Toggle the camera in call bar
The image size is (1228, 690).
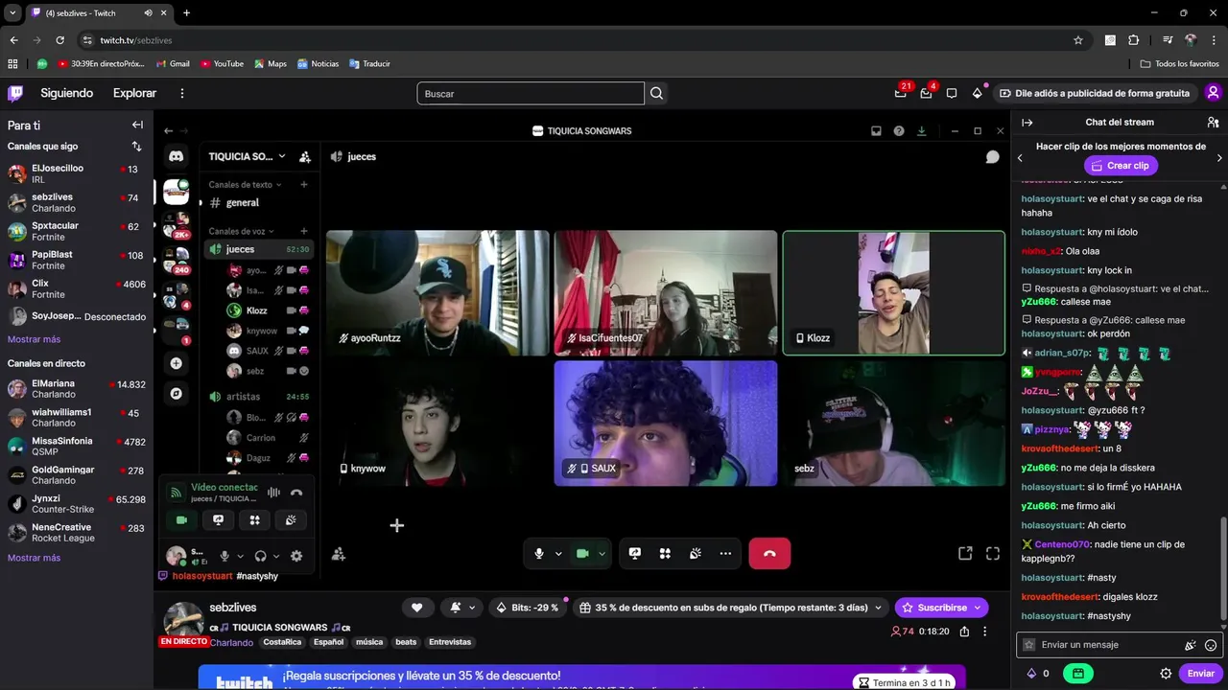tap(581, 553)
